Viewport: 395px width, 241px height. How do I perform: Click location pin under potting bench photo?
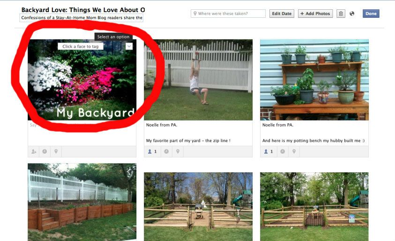pos(294,151)
